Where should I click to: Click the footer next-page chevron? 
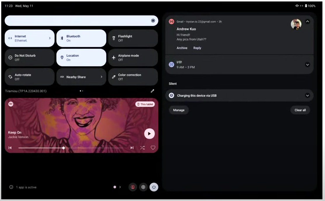pos(120,187)
